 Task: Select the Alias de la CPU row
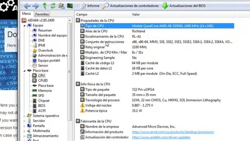[x=157, y=31]
